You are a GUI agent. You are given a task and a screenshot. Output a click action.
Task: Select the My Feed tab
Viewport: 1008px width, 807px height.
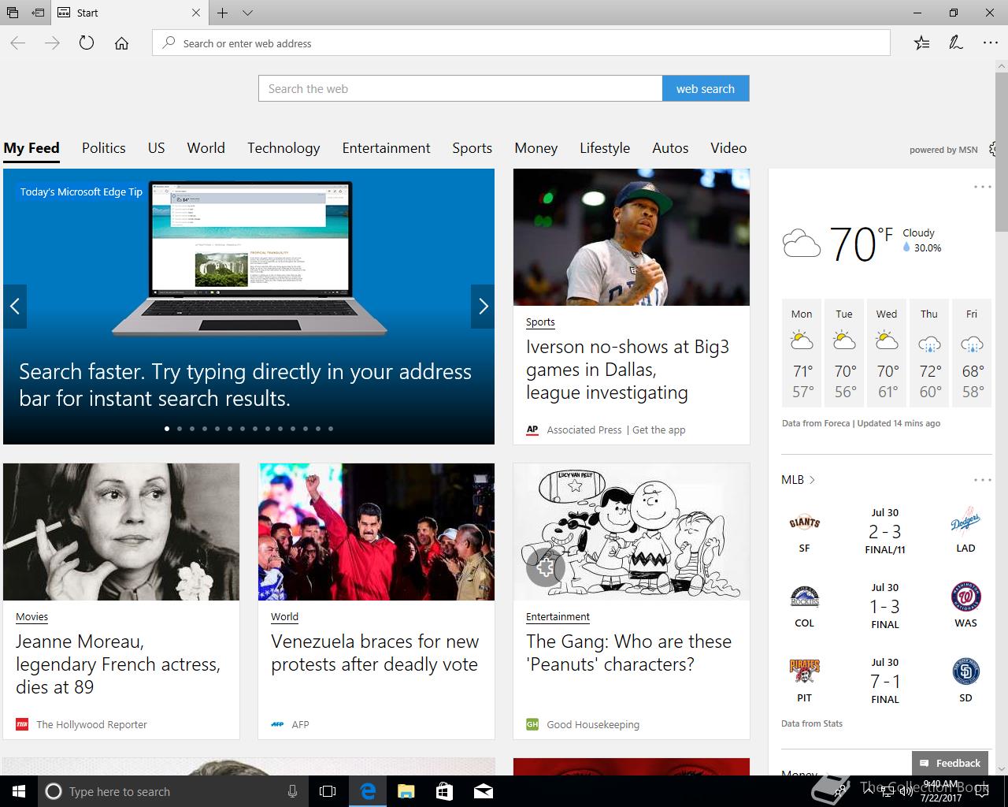pos(31,148)
